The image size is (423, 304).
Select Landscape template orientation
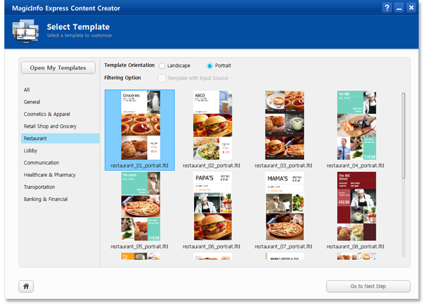(x=162, y=65)
